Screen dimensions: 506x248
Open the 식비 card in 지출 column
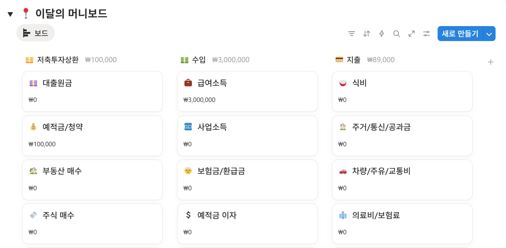pos(402,91)
